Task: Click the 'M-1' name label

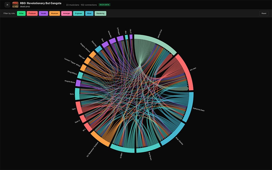Action: (x=84, y=130)
